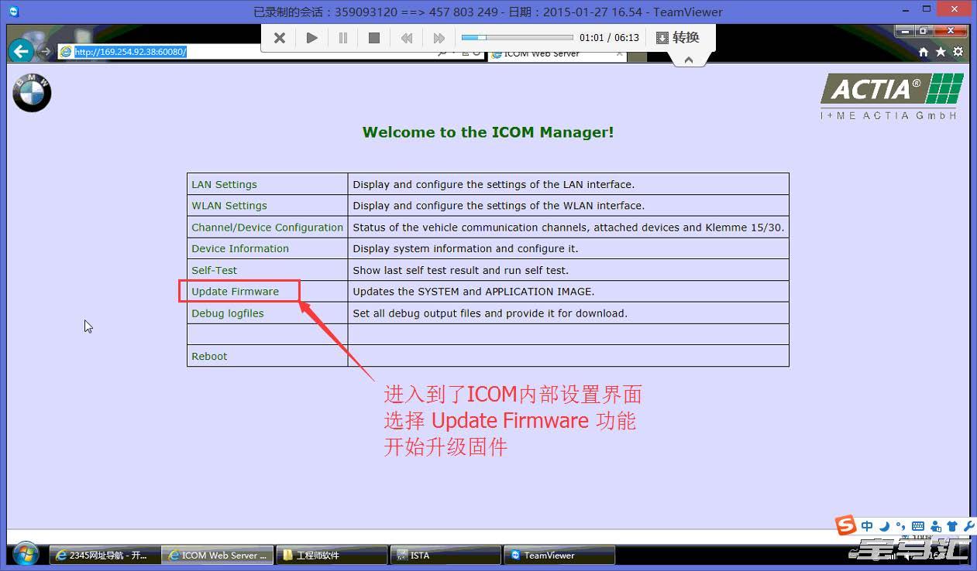The image size is (977, 571).
Task: Open Device Information page
Action: click(240, 248)
